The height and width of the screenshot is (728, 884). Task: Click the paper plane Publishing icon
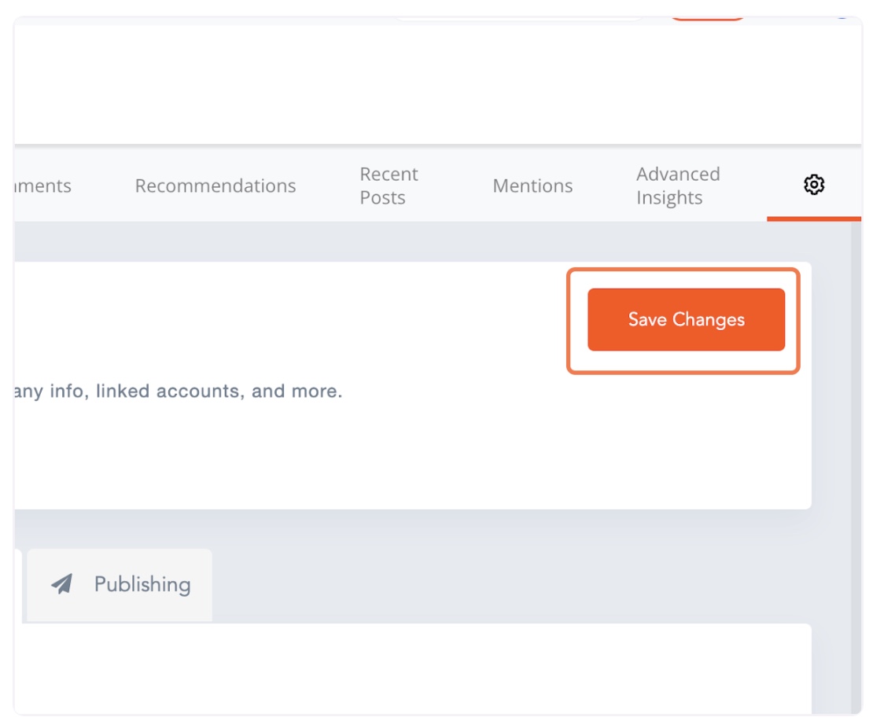[62, 584]
